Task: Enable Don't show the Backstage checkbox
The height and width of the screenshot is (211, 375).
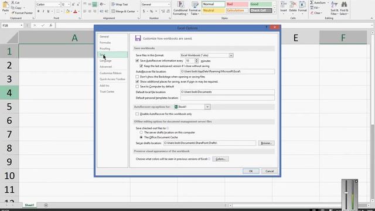Action: click(137, 77)
